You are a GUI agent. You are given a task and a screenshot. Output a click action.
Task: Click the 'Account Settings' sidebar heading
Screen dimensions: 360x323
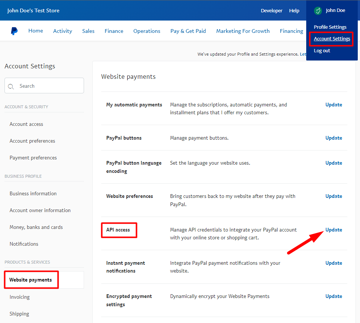(30, 66)
